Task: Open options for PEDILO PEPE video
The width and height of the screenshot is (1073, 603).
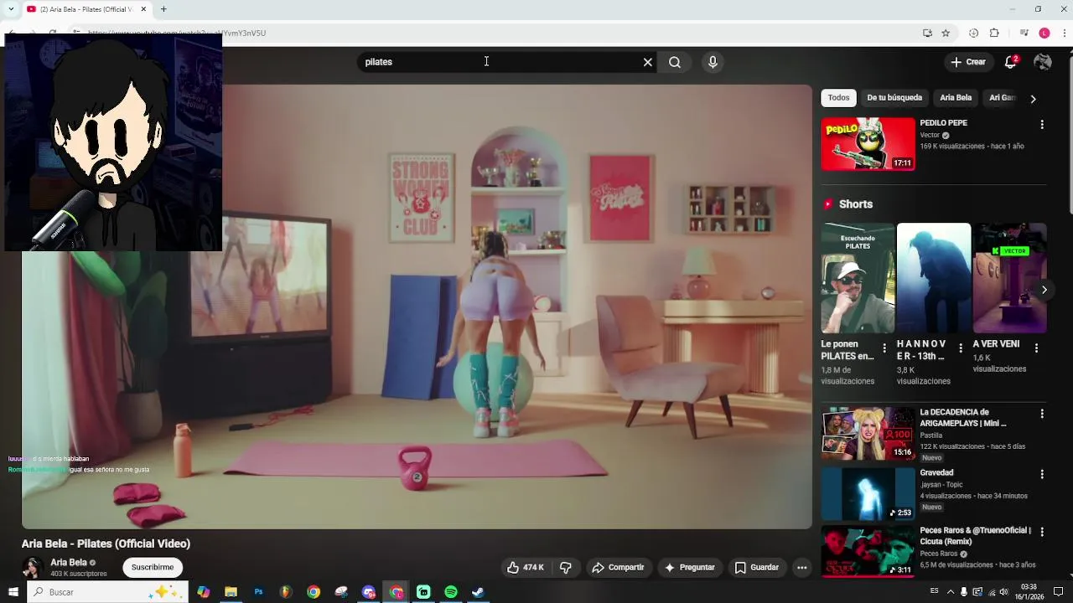Action: 1042,124
